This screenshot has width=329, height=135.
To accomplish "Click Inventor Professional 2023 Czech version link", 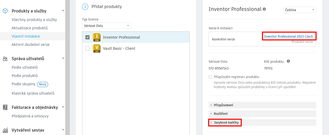I will pyautogui.click(x=288, y=37).
